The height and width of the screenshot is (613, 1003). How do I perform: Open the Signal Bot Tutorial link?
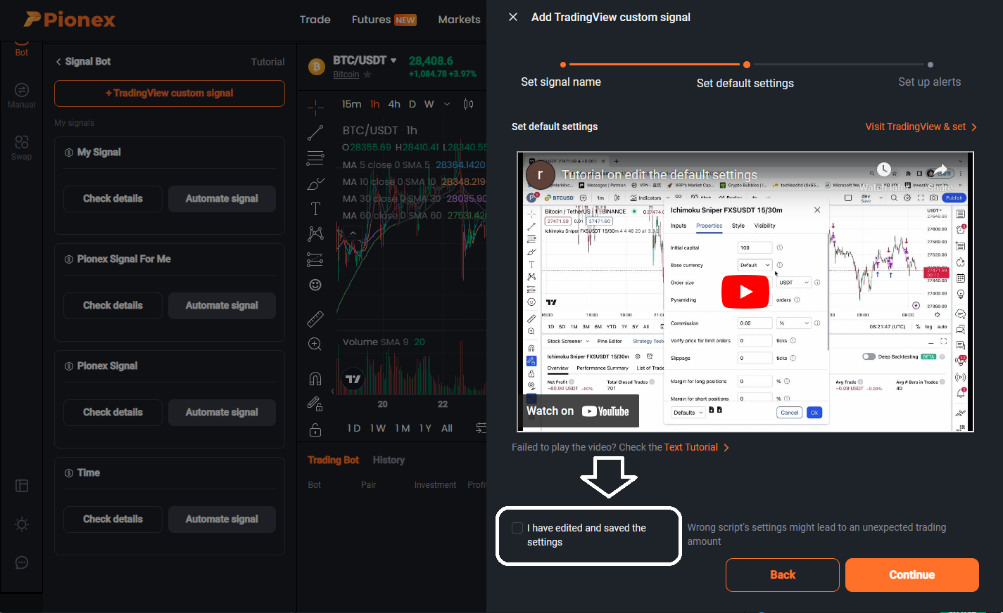pos(267,62)
